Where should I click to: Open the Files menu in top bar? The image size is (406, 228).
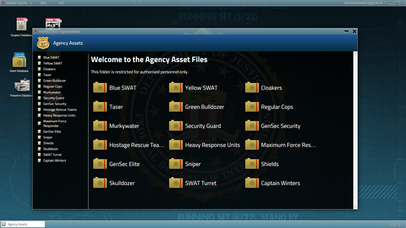[43, 3]
